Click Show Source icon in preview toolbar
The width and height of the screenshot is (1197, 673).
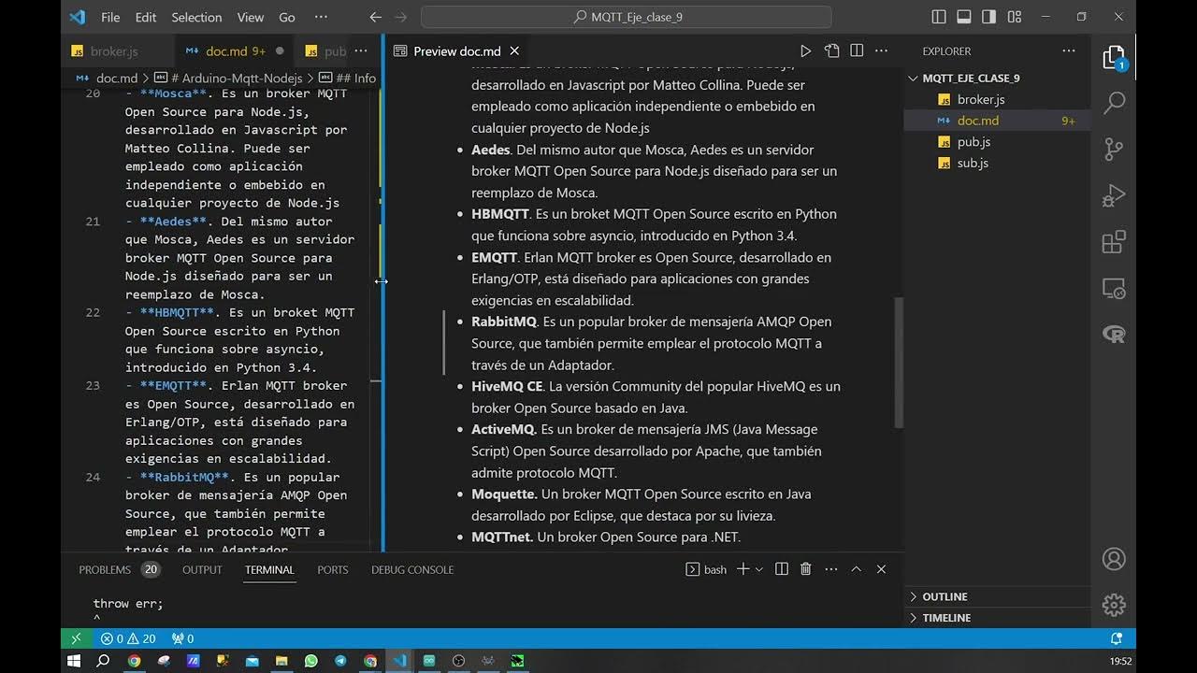(831, 51)
